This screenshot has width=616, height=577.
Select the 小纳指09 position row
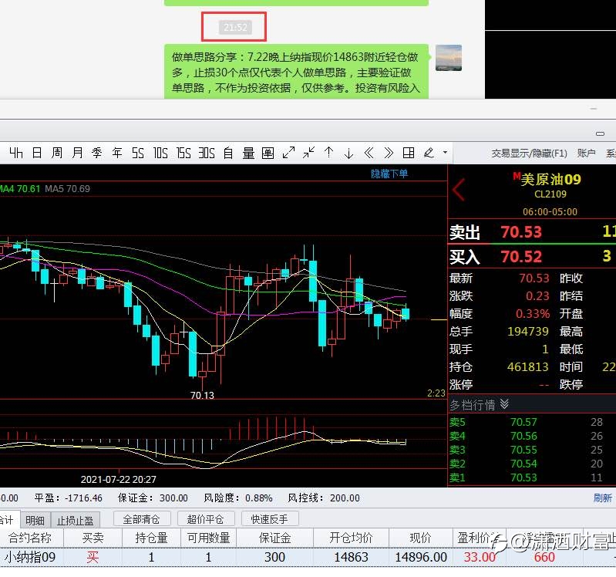pos(308,557)
